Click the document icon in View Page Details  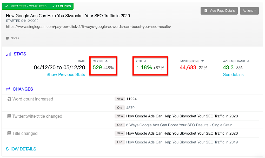206,11
